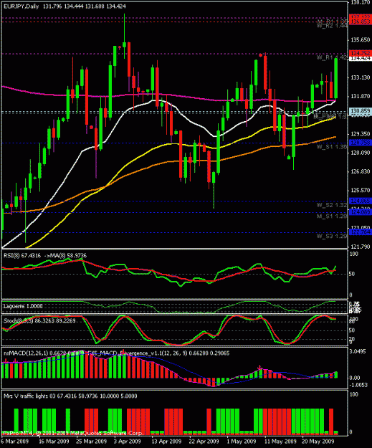Select the blue 124.855 price tag
This screenshot has width=372, height=448.
[361, 201]
